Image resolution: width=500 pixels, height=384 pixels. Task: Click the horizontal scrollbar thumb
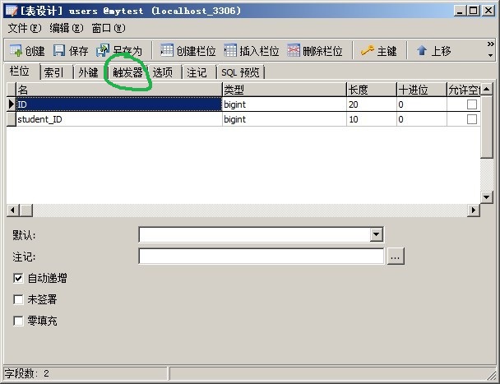click(x=25, y=211)
